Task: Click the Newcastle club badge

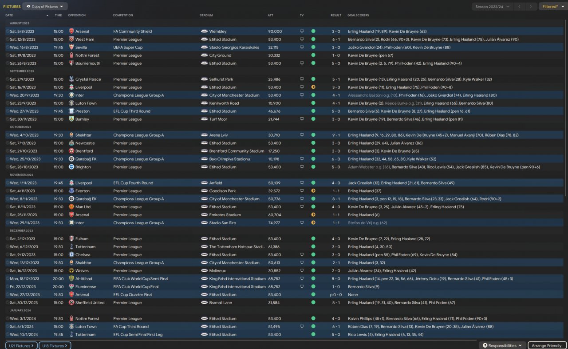Action: point(71,143)
